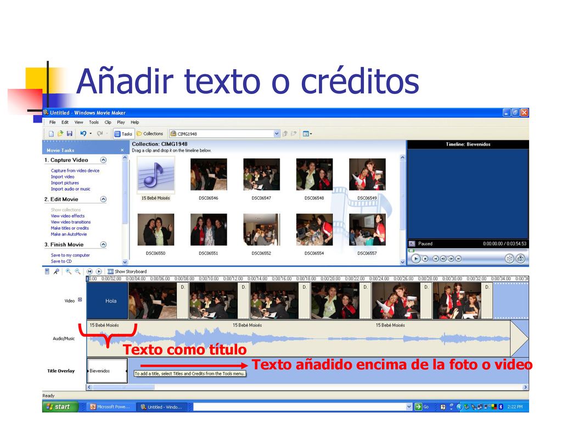Click the Save to CD link
562x422 pixels.
pyautogui.click(x=61, y=261)
